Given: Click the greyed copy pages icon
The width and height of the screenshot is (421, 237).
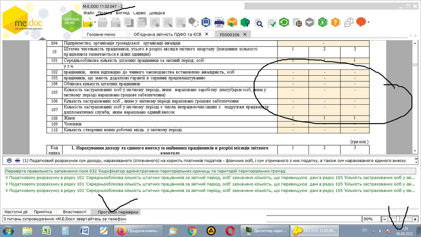Looking at the screenshot, I should point(129,22).
